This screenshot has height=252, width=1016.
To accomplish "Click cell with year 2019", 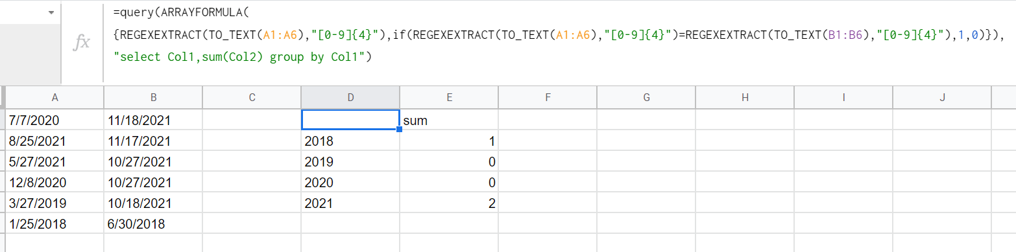I will (350, 161).
